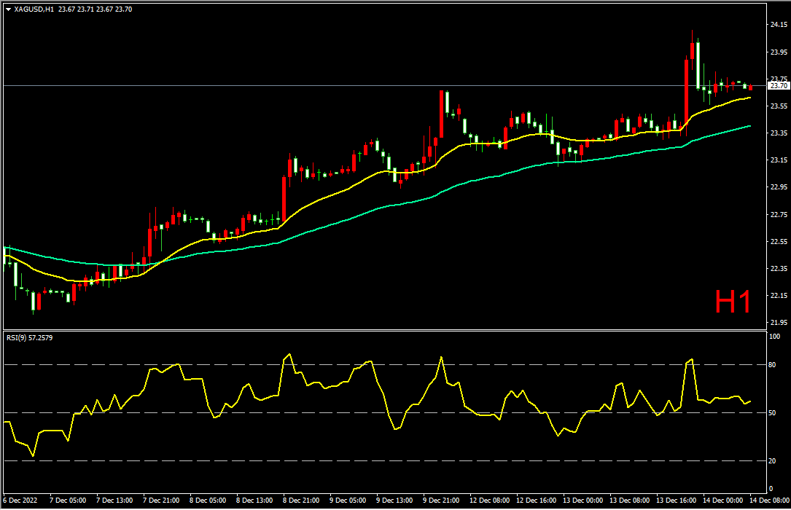The image size is (791, 510).
Task: Click the RSI level 20 label
Action: tap(772, 461)
